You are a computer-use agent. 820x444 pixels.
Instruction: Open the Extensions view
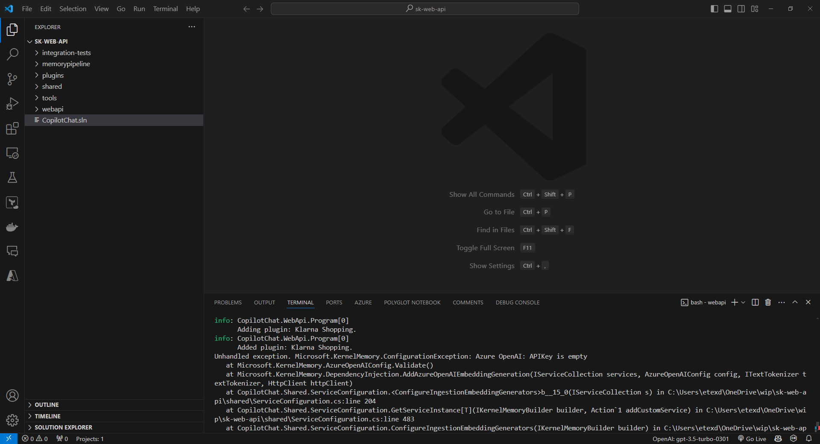tap(12, 129)
